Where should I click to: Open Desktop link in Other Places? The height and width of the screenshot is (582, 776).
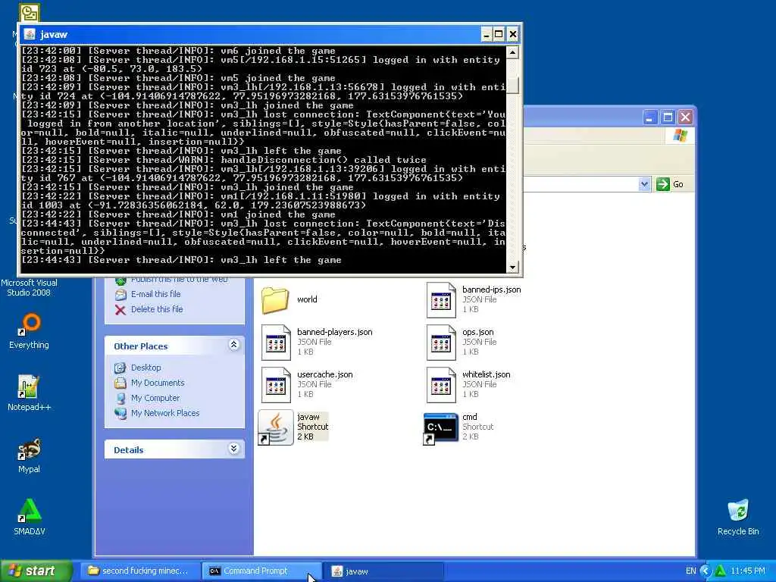click(145, 368)
